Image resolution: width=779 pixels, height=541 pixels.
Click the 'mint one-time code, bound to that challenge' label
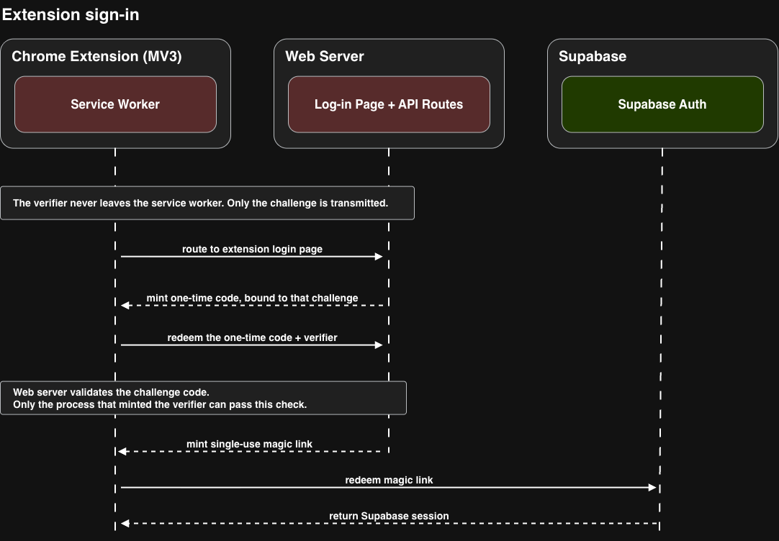coord(253,299)
